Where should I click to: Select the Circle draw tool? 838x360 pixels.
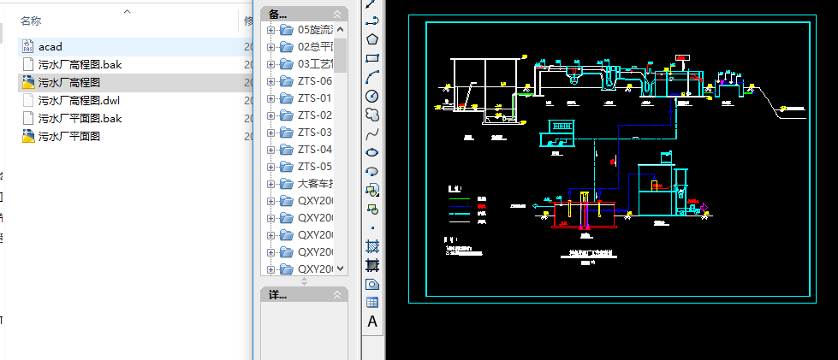point(372,96)
